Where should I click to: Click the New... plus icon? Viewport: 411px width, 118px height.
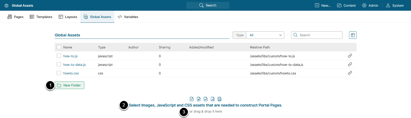click(x=317, y=5)
